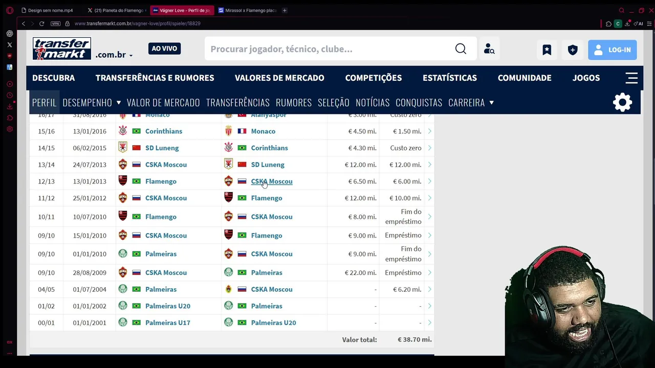Image resolution: width=655 pixels, height=368 pixels.
Task: Open the COMUNIDADE menu
Action: coord(525,78)
